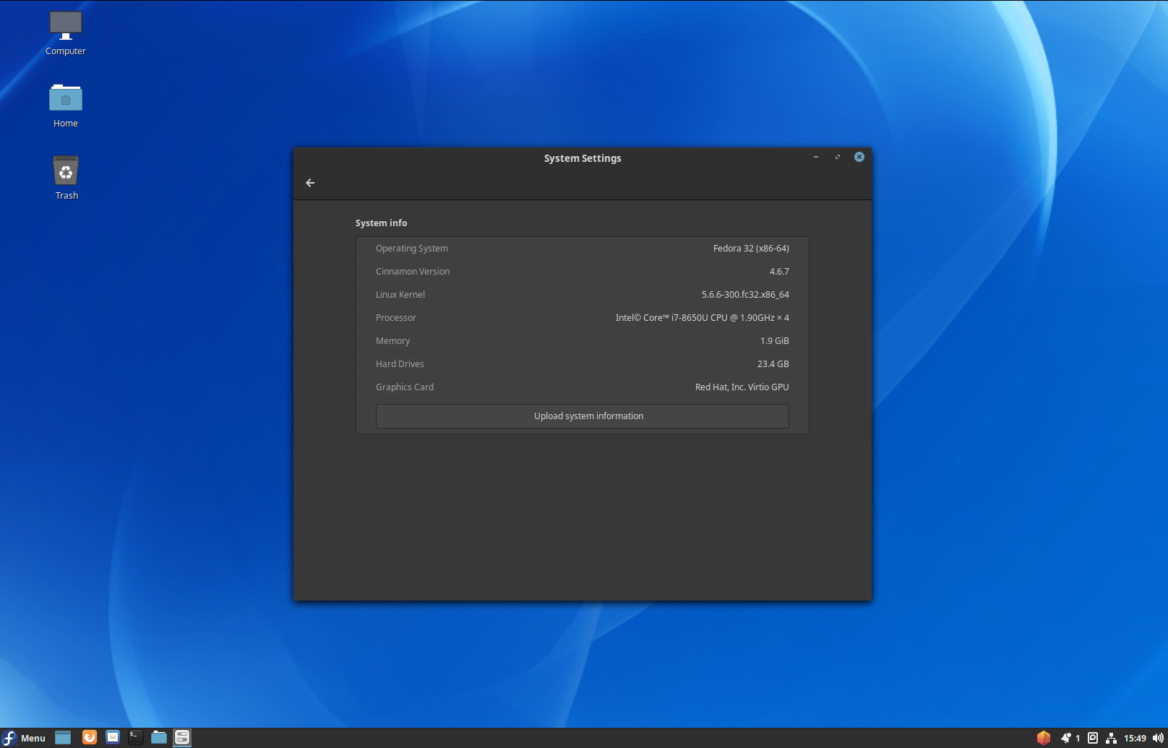1168x748 pixels.
Task: Open the Fedora Menu in the panel
Action: [24, 738]
